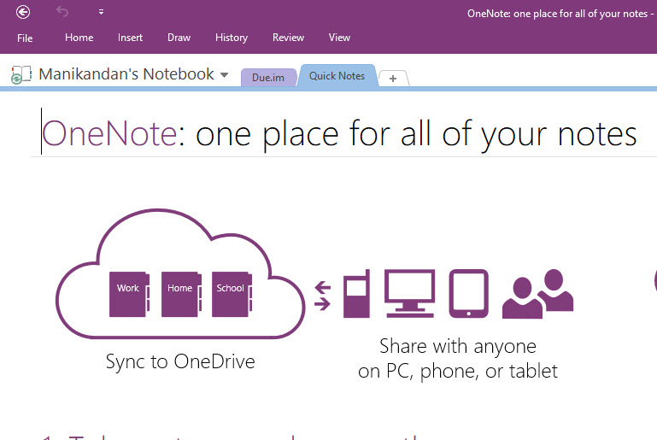Click the 'Share with anyone' text
657x440 pixels.
click(458, 347)
